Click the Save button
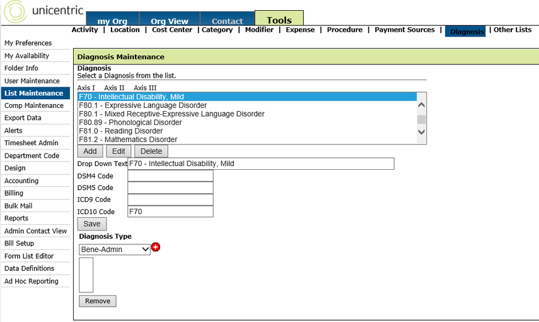Image resolution: width=539 pixels, height=322 pixels. [92, 224]
